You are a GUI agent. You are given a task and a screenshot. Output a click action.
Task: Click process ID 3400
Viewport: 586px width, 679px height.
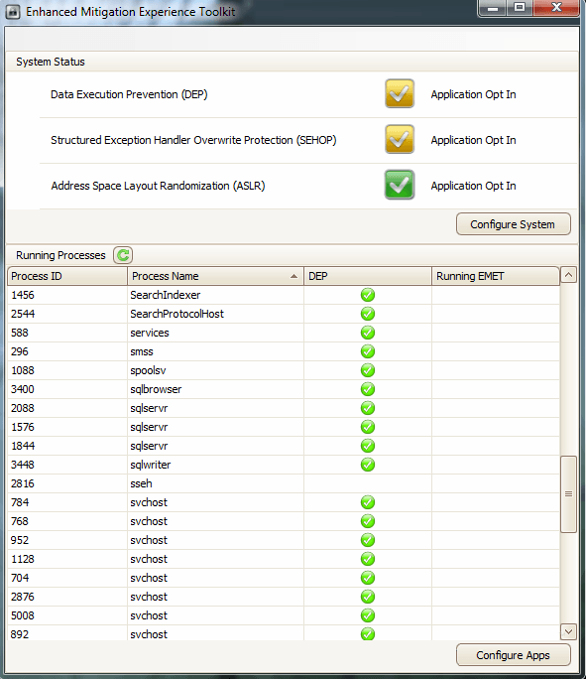point(23,389)
